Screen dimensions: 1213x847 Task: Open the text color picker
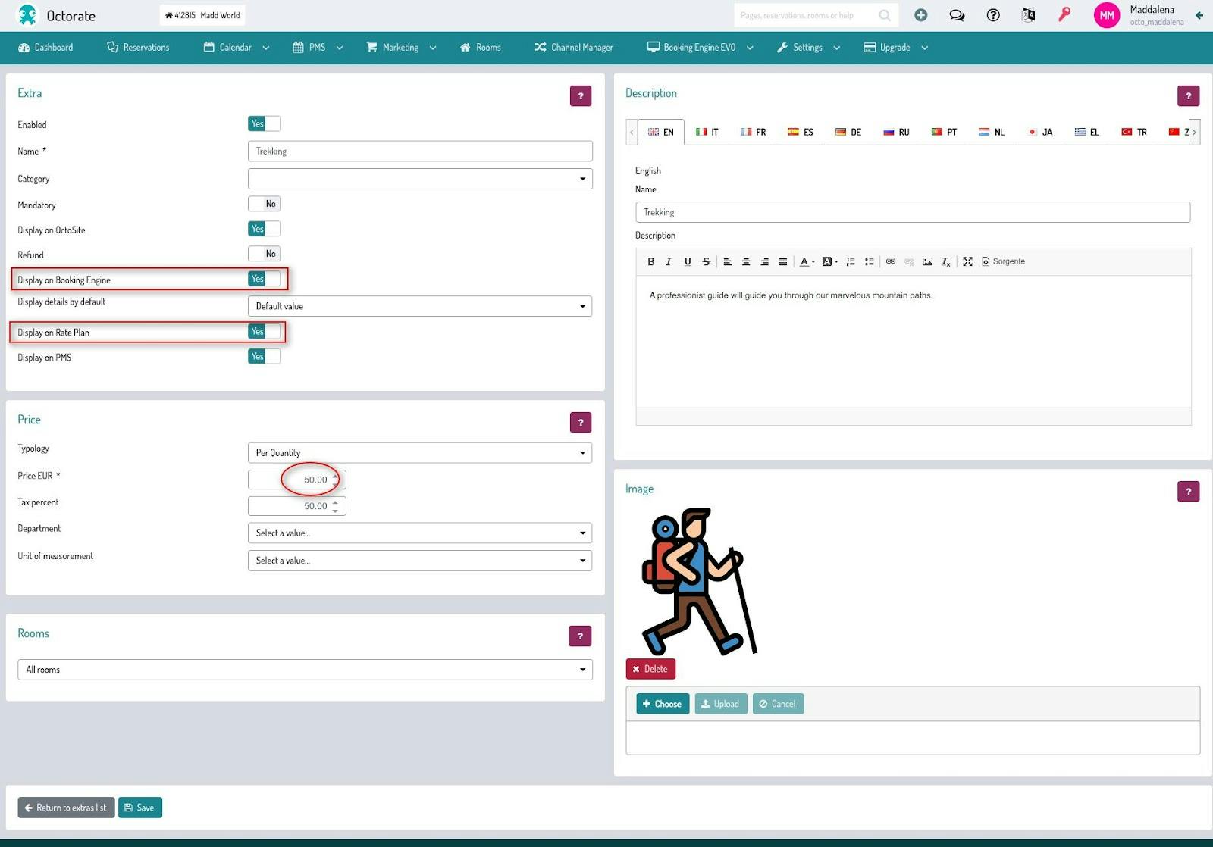pos(807,261)
